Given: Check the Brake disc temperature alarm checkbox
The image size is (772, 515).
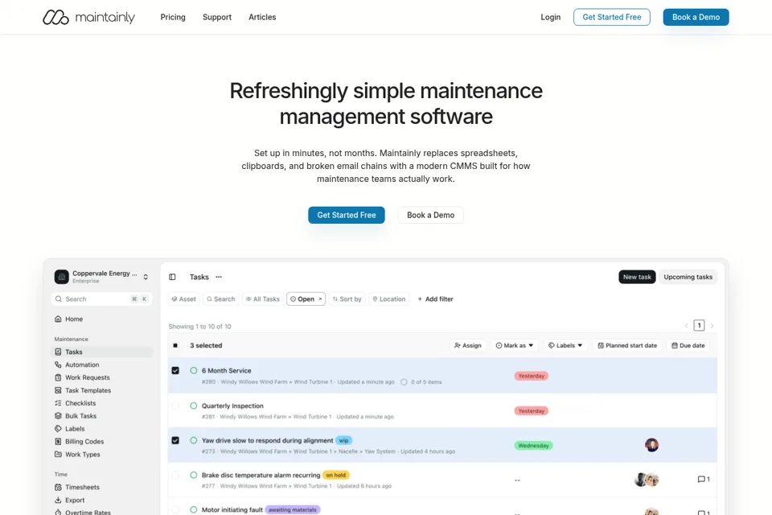Looking at the screenshot, I should (175, 475).
